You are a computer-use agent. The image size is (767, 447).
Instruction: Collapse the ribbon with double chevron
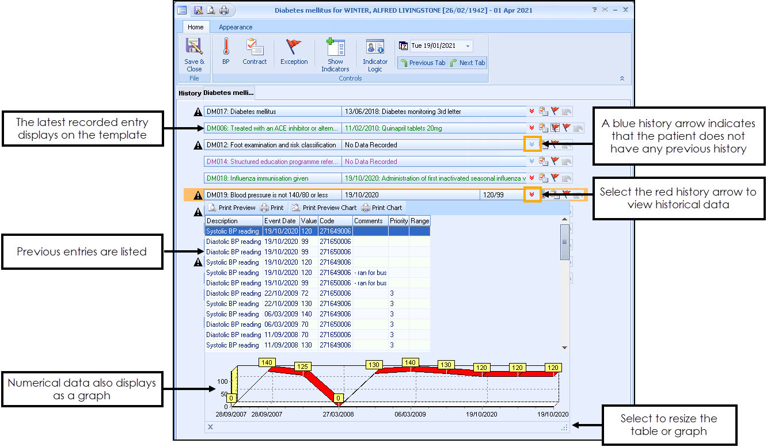tap(622, 78)
